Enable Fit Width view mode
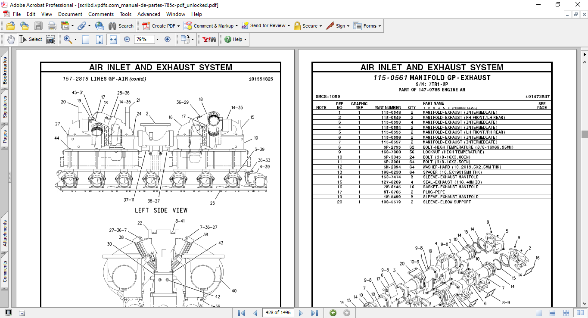The image size is (588, 318). click(113, 39)
